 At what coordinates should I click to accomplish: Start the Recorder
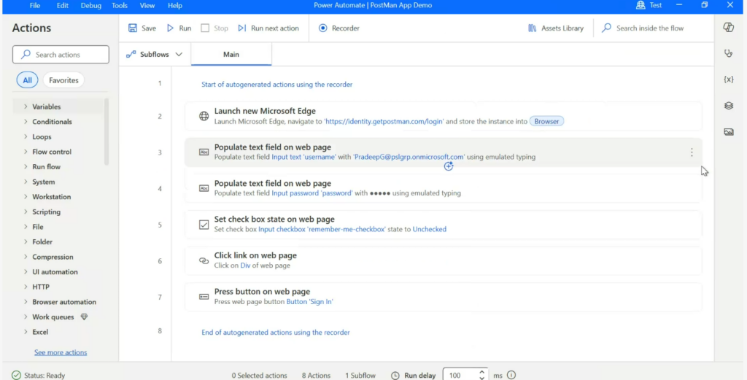339,28
